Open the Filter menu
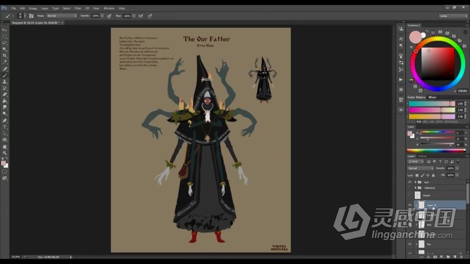The height and width of the screenshot is (264, 470). [78, 8]
